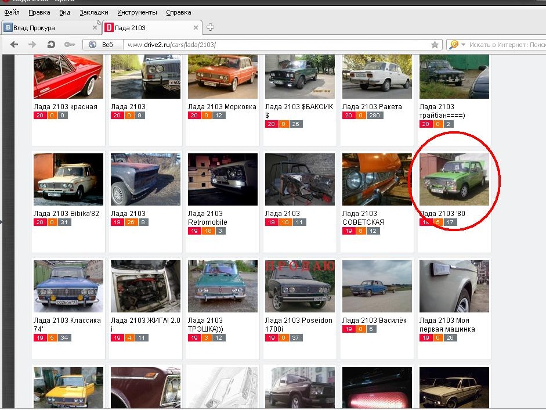The image size is (546, 410).
Task: Open the Правка menu
Action: point(39,12)
